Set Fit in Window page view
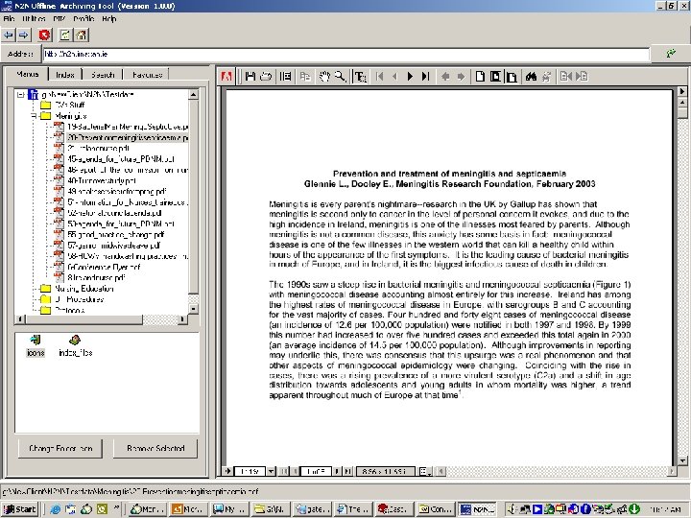The height and width of the screenshot is (518, 691). click(x=496, y=77)
